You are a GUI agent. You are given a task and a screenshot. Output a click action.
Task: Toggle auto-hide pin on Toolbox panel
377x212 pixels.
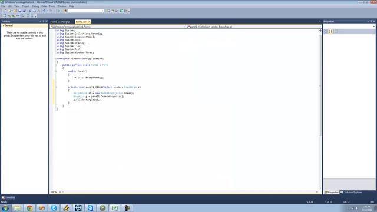tap(44, 21)
